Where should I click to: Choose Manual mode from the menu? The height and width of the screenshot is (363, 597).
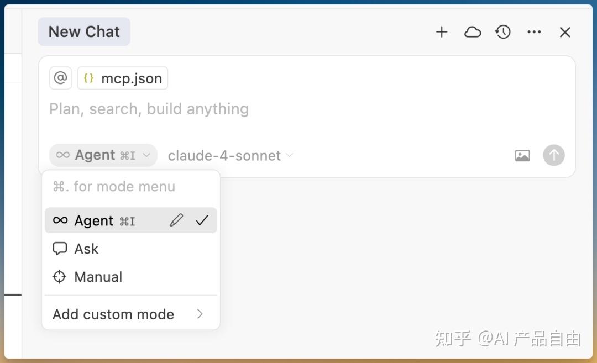pyautogui.click(x=98, y=277)
